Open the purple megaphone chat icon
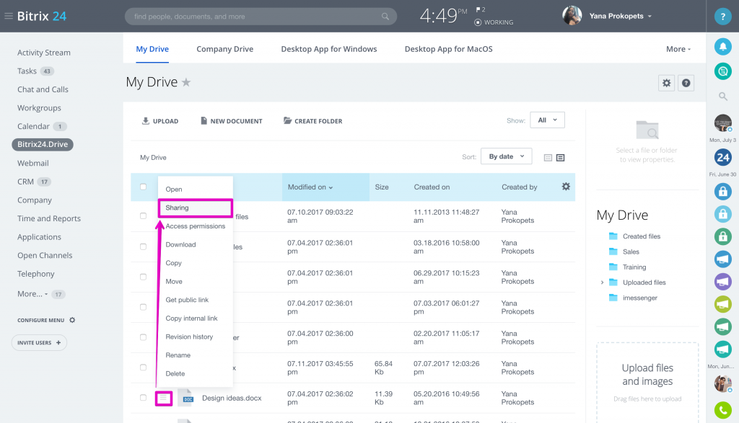The height and width of the screenshot is (423, 739). tap(722, 281)
